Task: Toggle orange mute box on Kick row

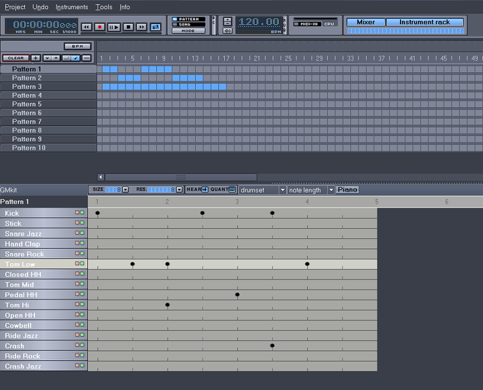Action: coord(77,213)
